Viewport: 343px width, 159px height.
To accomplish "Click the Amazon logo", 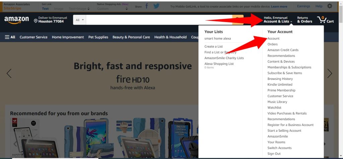I will [16, 20].
